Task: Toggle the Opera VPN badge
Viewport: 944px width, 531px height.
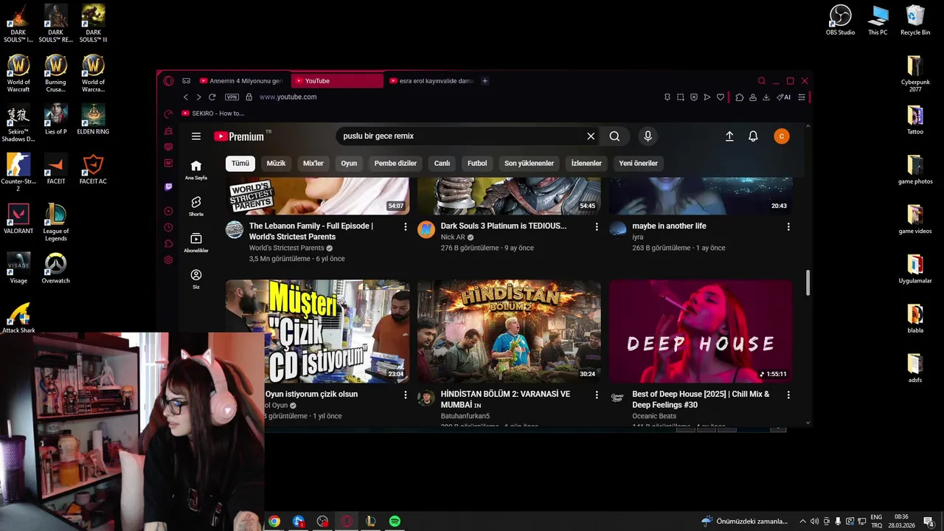Action: click(x=232, y=97)
